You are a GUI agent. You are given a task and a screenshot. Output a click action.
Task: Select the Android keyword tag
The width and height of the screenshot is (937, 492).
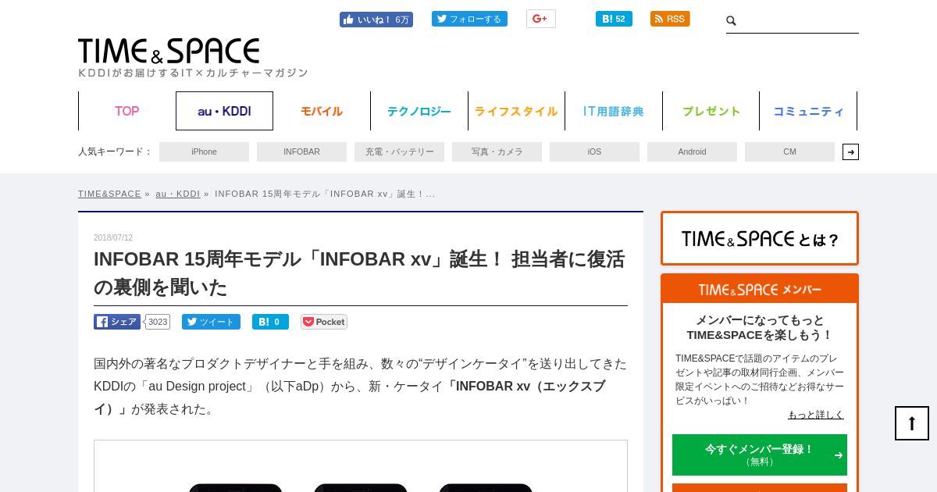[692, 152]
